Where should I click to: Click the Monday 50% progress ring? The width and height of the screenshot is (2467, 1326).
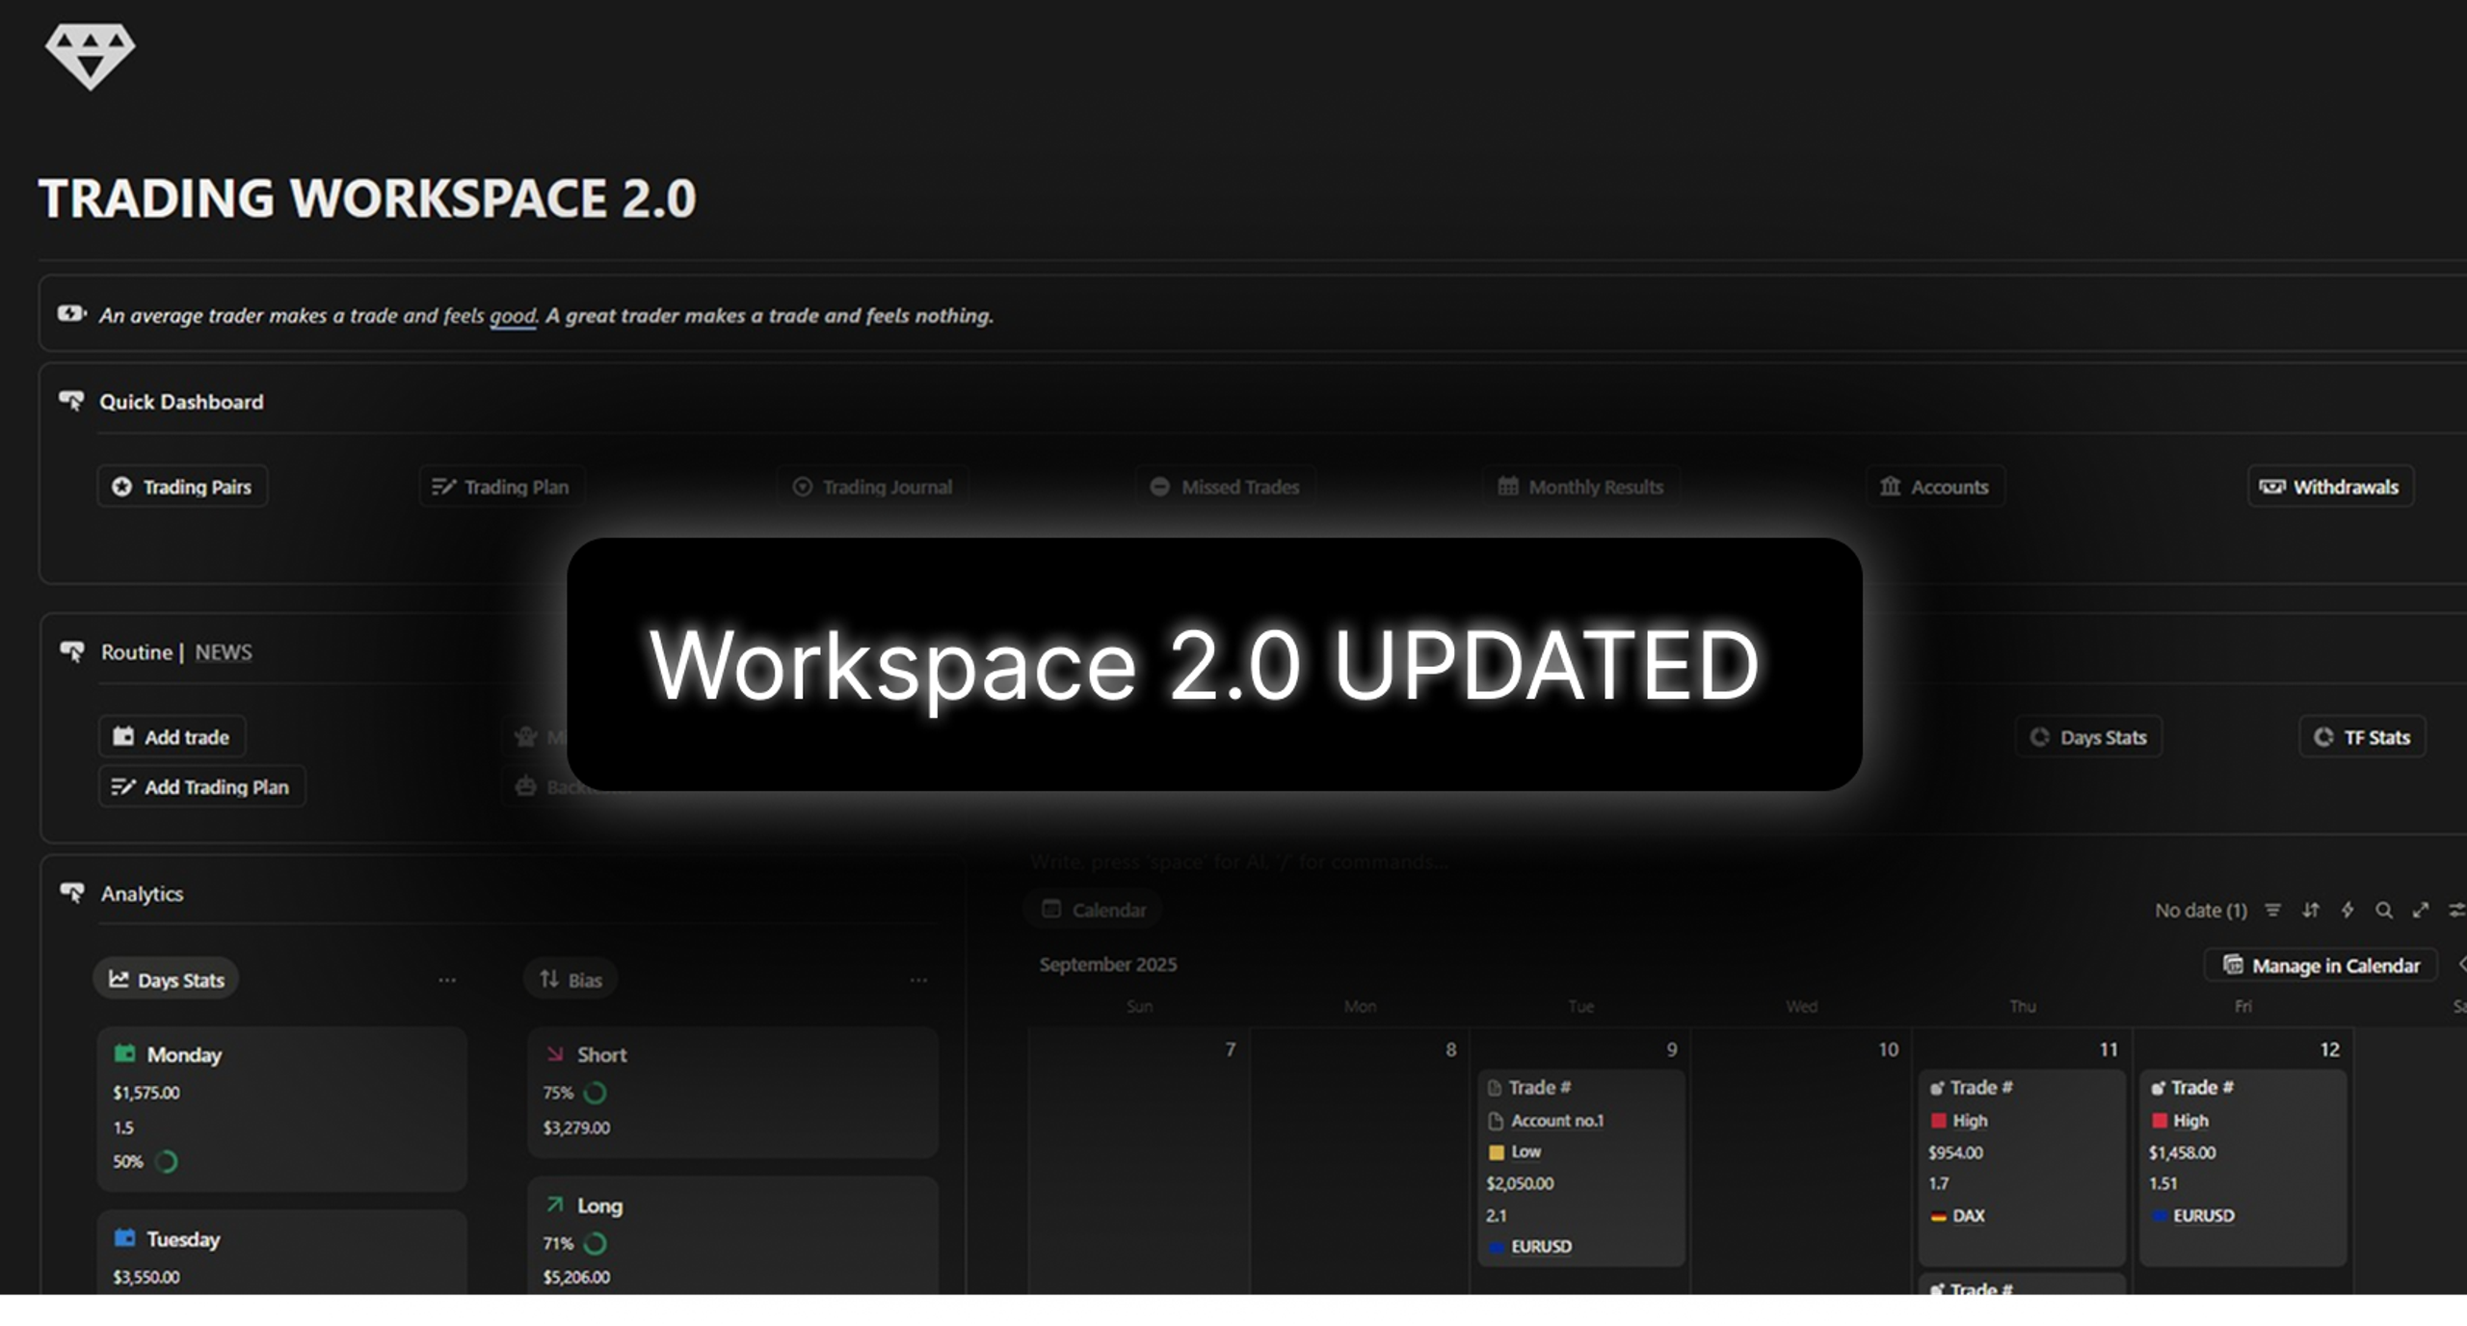point(166,1162)
